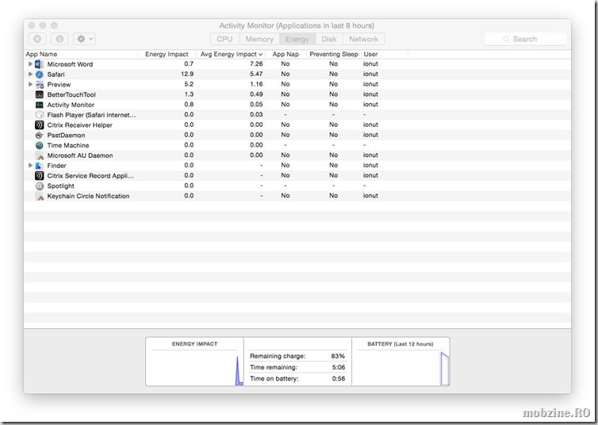The image size is (598, 425).
Task: Sort by Avg Energy Impact column
Action: point(232,54)
